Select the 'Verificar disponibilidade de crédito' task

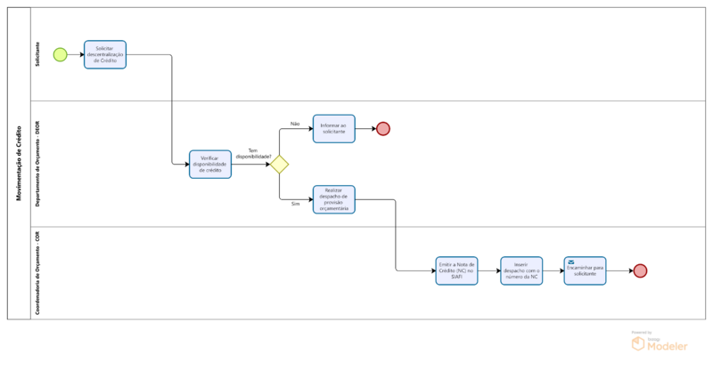pos(210,164)
